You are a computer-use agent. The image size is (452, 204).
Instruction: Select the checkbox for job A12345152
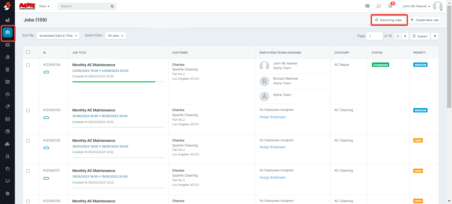pyautogui.click(x=28, y=141)
